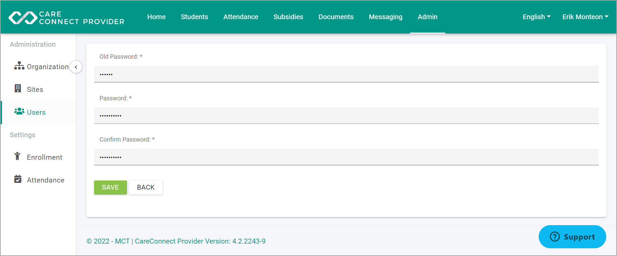Go to Home in the top navigation

(x=156, y=17)
